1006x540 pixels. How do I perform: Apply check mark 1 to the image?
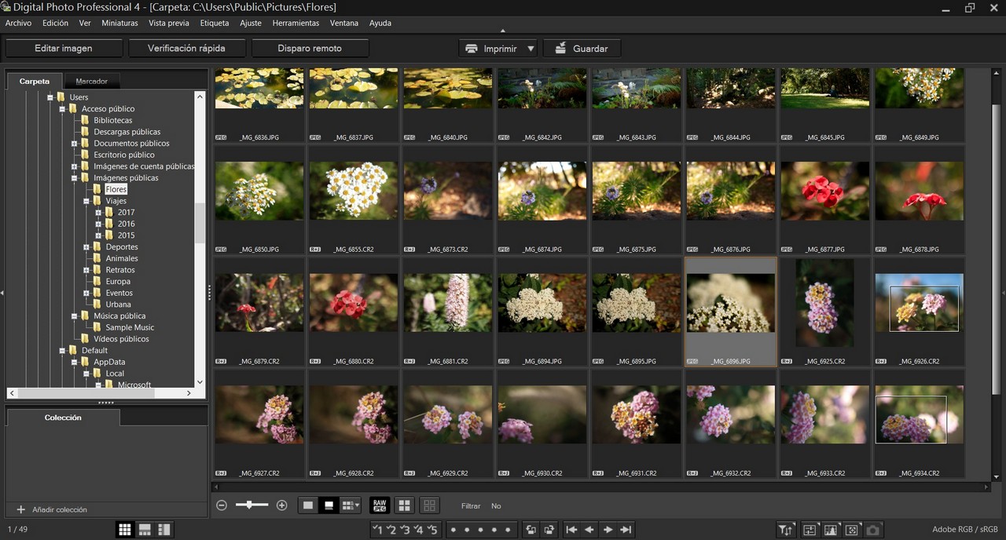(378, 530)
